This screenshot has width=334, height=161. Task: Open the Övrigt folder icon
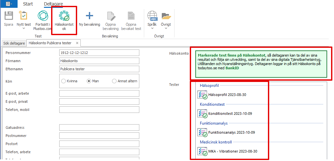166,16
